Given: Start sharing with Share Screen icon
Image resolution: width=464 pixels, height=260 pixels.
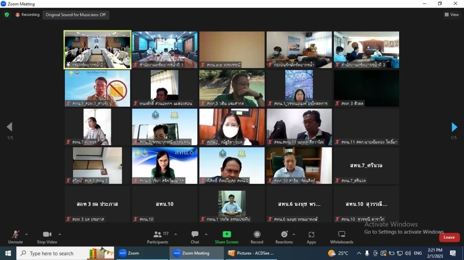Looking at the screenshot, I should click(x=227, y=234).
